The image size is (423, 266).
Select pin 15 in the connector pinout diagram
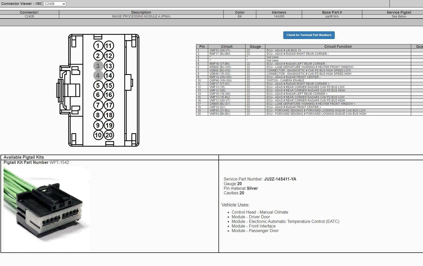pyautogui.click(x=109, y=85)
